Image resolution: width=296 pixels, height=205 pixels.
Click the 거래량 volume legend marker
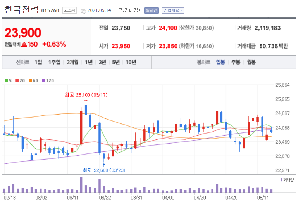[x=281, y=180]
